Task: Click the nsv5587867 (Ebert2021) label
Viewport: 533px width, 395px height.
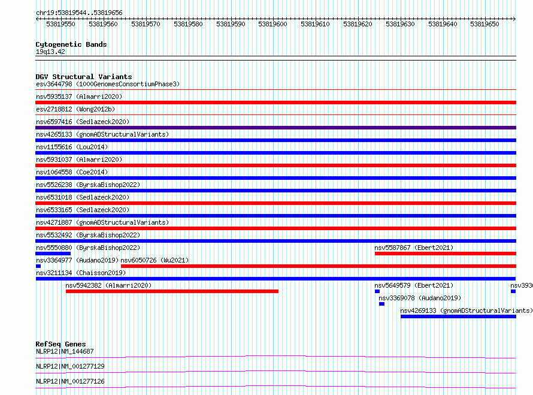Action: click(414, 248)
